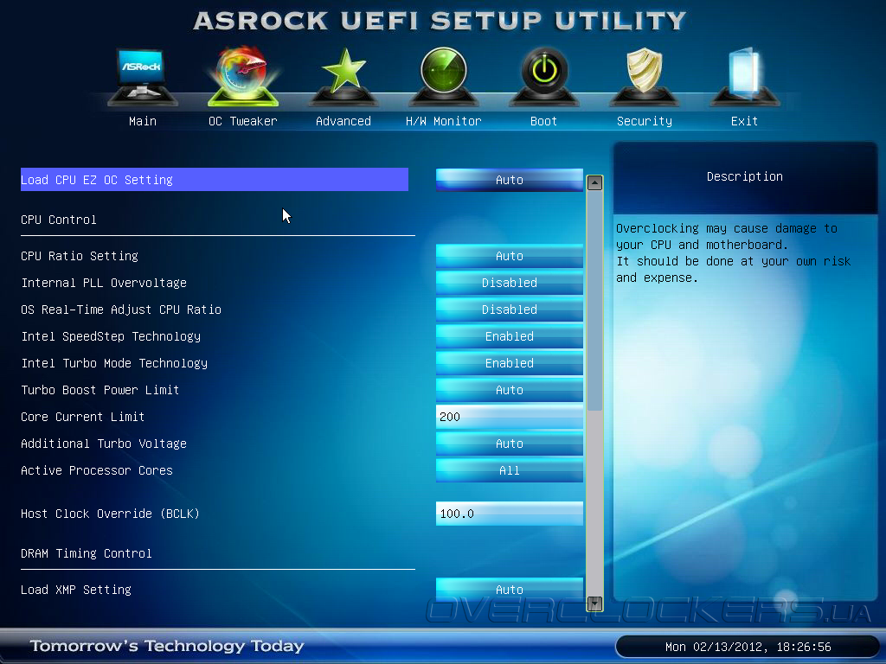This screenshot has width=886, height=664.
Task: Click the Core Current Limit 200 field
Action: pyautogui.click(x=509, y=417)
